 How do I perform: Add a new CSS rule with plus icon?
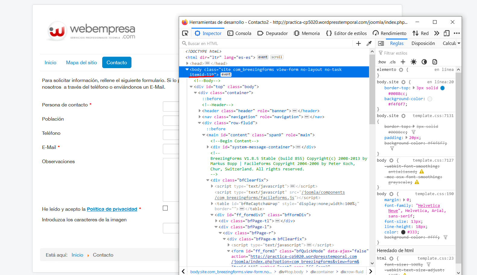403,62
